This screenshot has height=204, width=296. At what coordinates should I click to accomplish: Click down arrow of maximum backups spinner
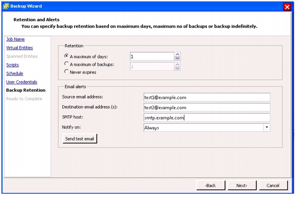177,68
